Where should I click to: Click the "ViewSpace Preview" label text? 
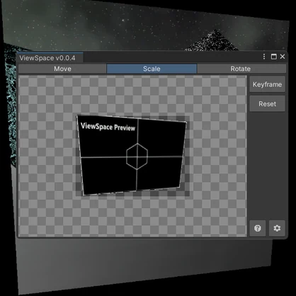point(108,127)
